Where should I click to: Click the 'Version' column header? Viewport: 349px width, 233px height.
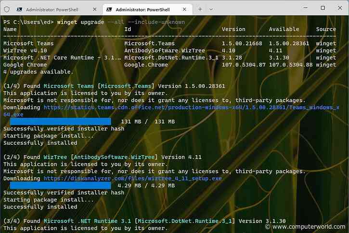[233, 29]
